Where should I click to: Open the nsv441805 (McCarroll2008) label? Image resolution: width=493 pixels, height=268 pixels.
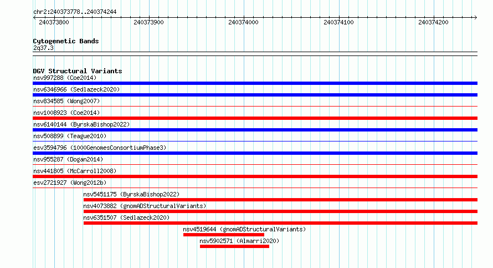75,171
